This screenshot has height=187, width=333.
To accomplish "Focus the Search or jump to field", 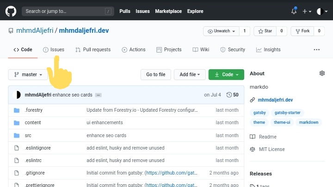I will point(68,11).
